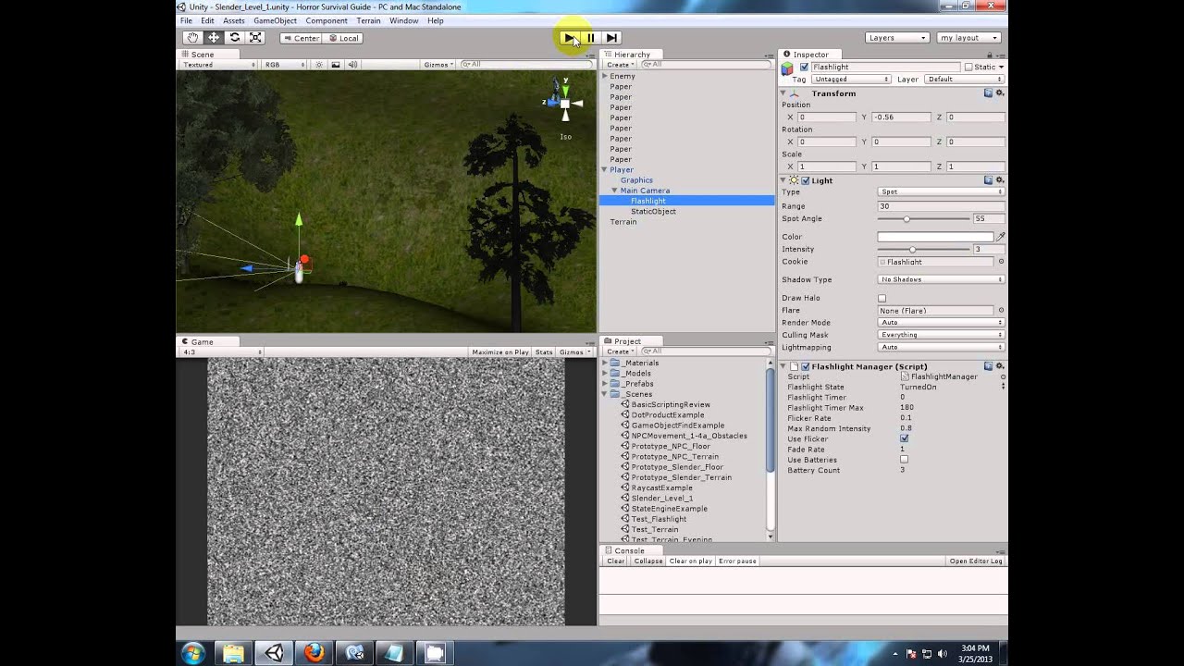This screenshot has height=666, width=1184.
Task: Toggle Maximize on Play in Game view
Action: [499, 352]
